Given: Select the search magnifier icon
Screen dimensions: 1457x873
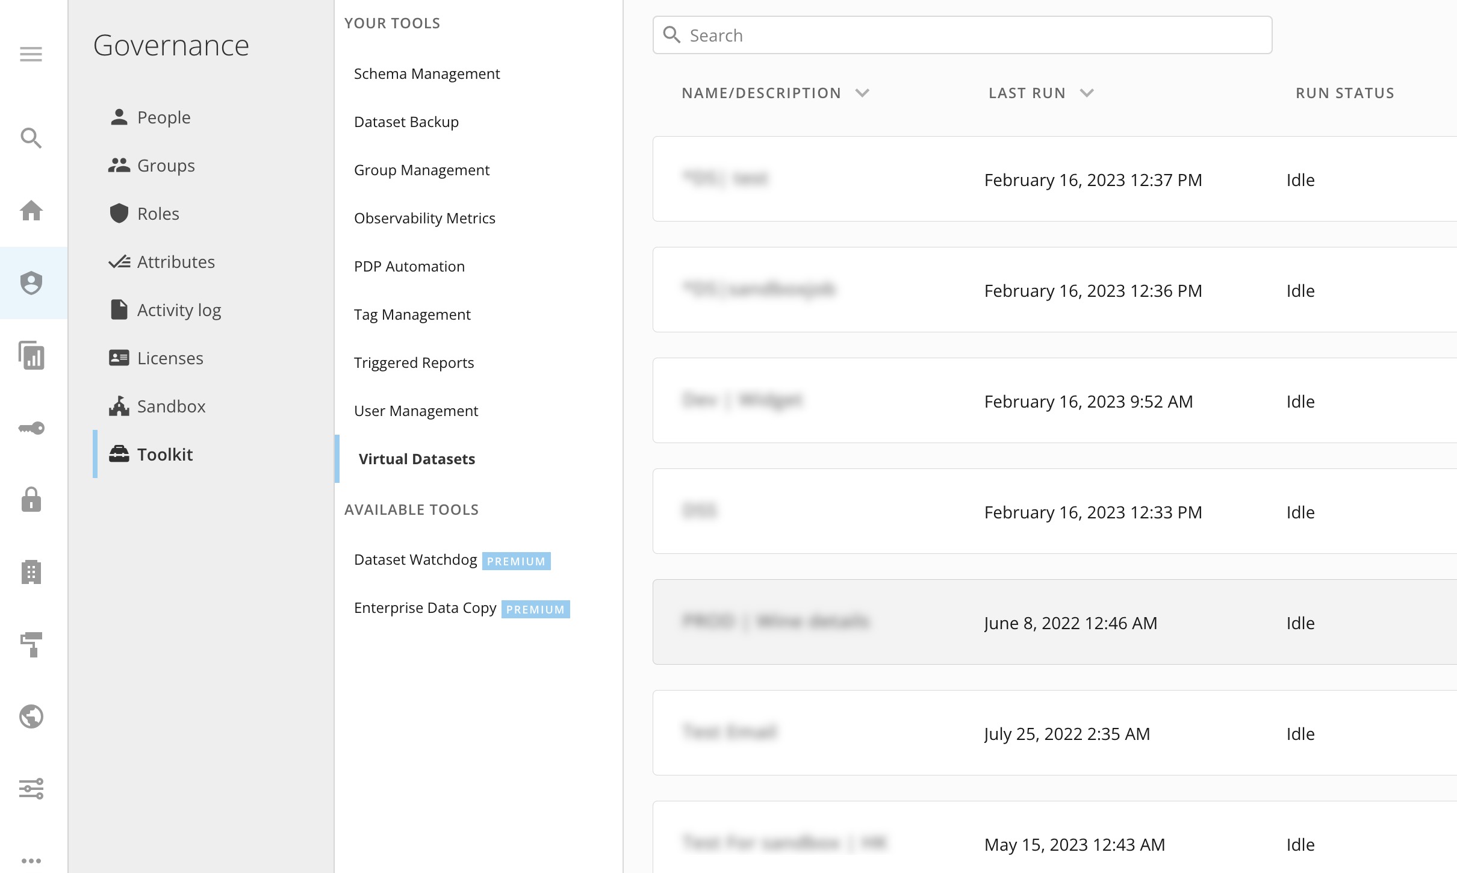Looking at the screenshot, I should 31,138.
